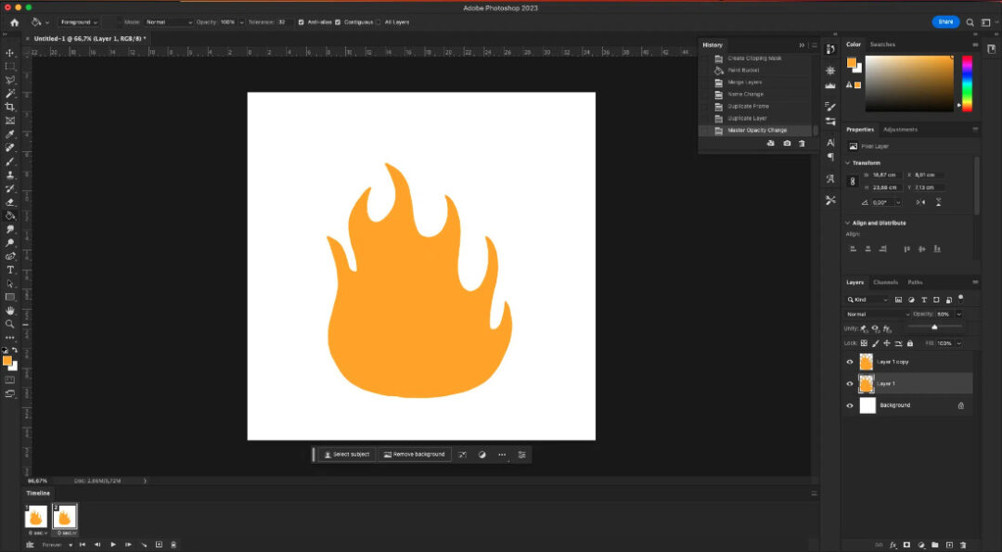This screenshot has width=1002, height=552.
Task: Create new group folder icon
Action: (935, 545)
